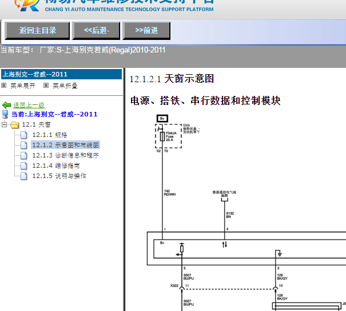The width and height of the screenshot is (346, 311).
Task: Click the document icon beside 12.1.2 示意图和布线图
Action: [24, 145]
